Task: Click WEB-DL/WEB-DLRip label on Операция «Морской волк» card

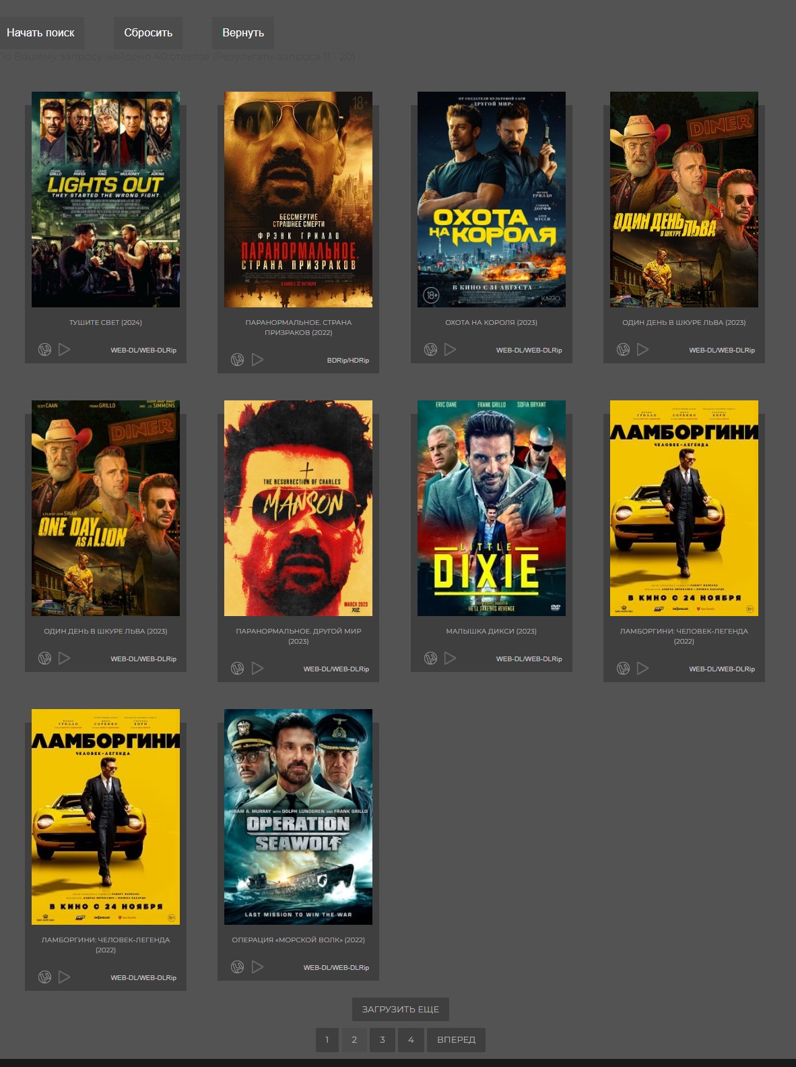Action: [x=336, y=968]
